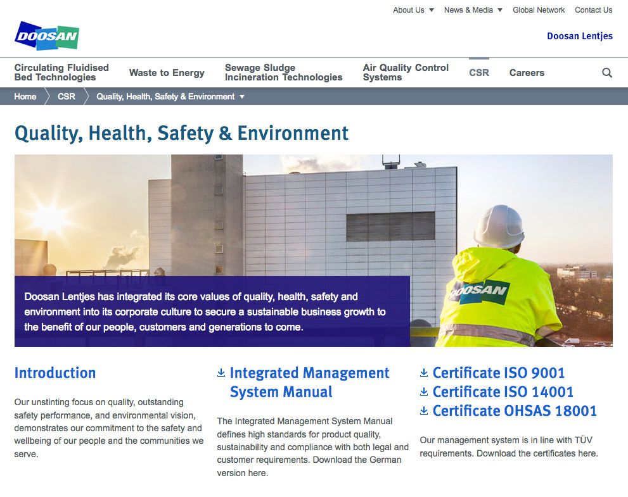This screenshot has height=497, width=628.
Task: Open the News & Media menu
Action: [468, 10]
